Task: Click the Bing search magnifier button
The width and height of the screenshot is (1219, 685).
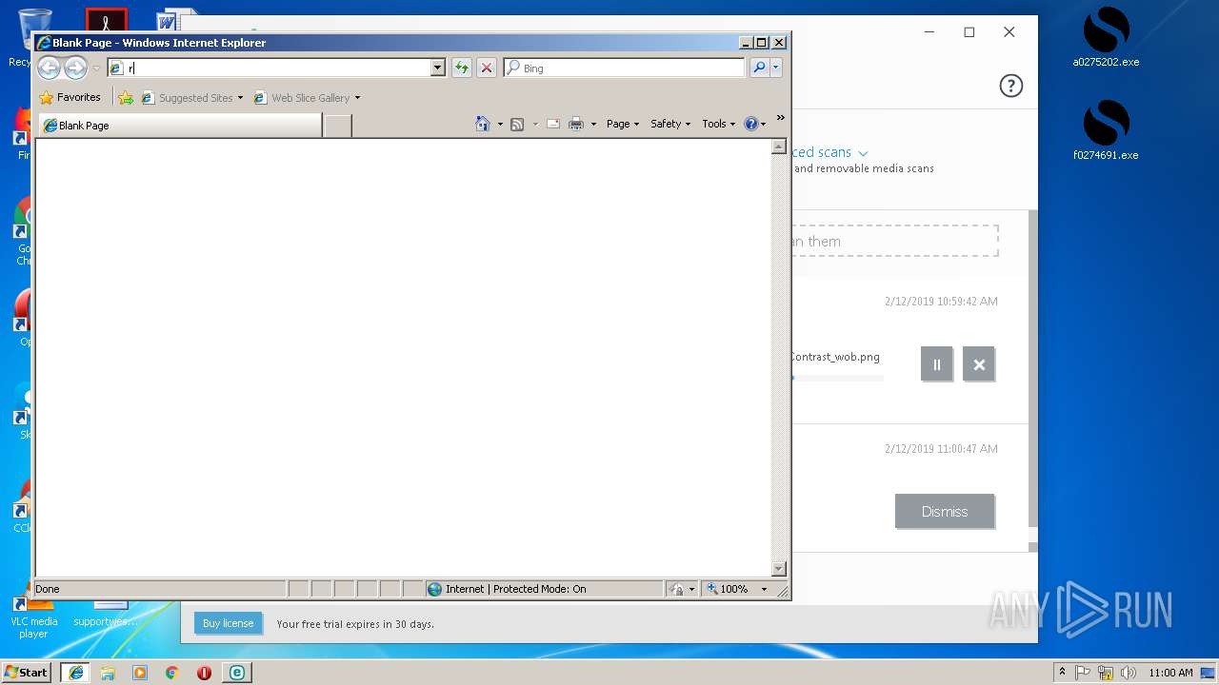Action: [x=759, y=68]
